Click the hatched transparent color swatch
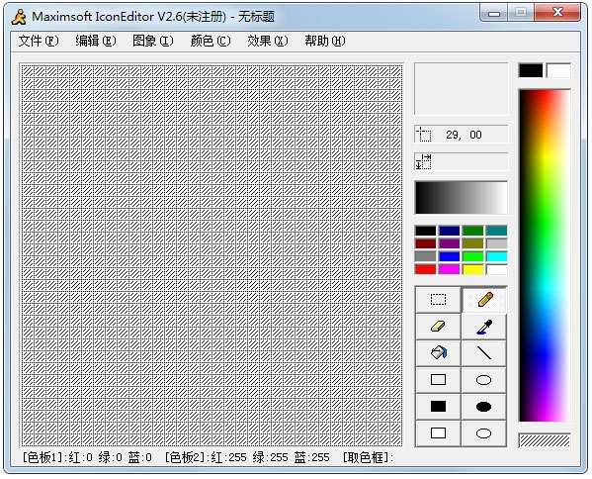The width and height of the screenshot is (592, 479). (x=544, y=440)
